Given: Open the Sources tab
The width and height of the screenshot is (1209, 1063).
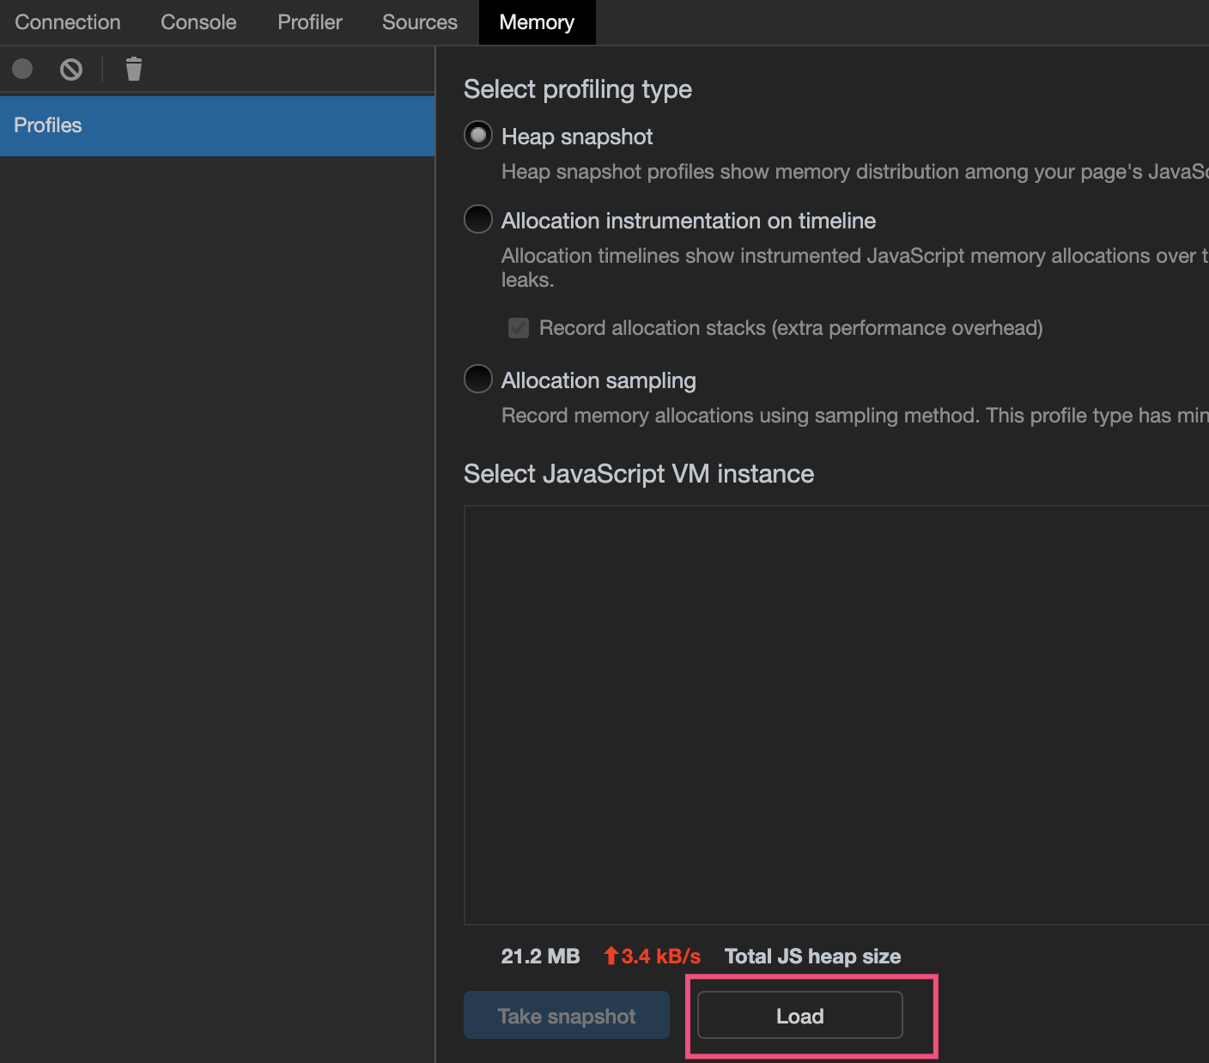Looking at the screenshot, I should pos(420,22).
